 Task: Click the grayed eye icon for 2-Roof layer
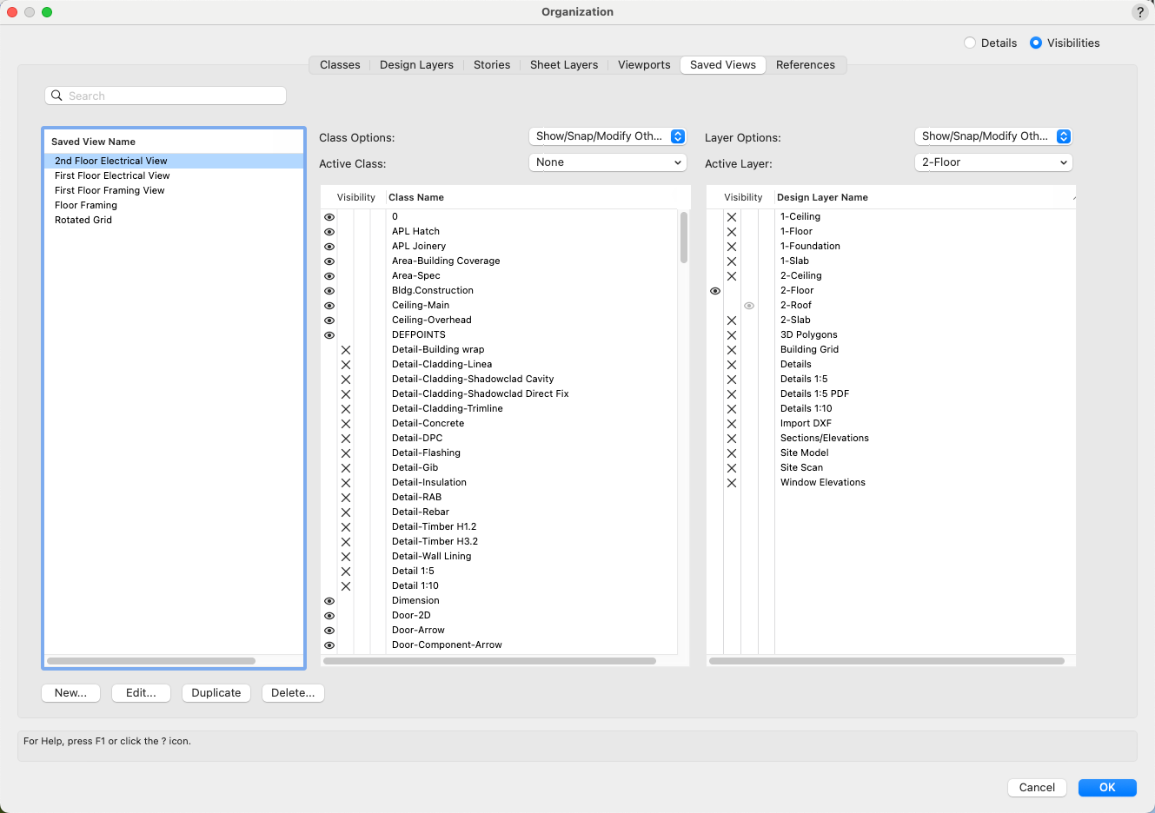[749, 306]
